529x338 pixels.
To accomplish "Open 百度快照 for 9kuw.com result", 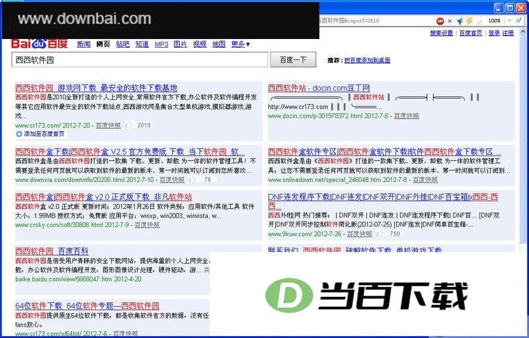I will 359,233.
